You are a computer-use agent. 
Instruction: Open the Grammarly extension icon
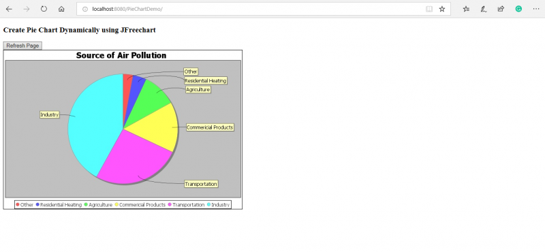coord(518,9)
